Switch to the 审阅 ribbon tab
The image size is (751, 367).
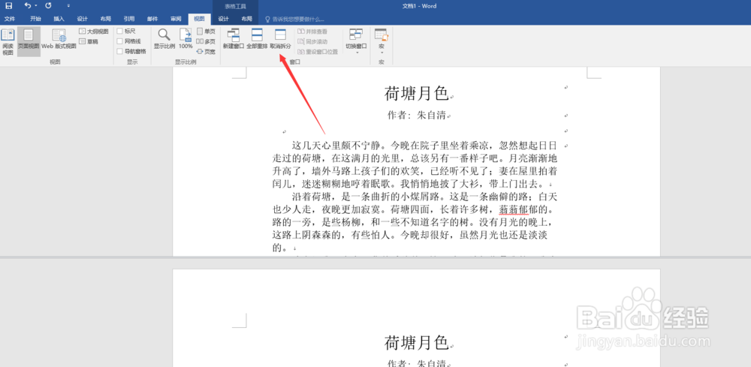176,20
